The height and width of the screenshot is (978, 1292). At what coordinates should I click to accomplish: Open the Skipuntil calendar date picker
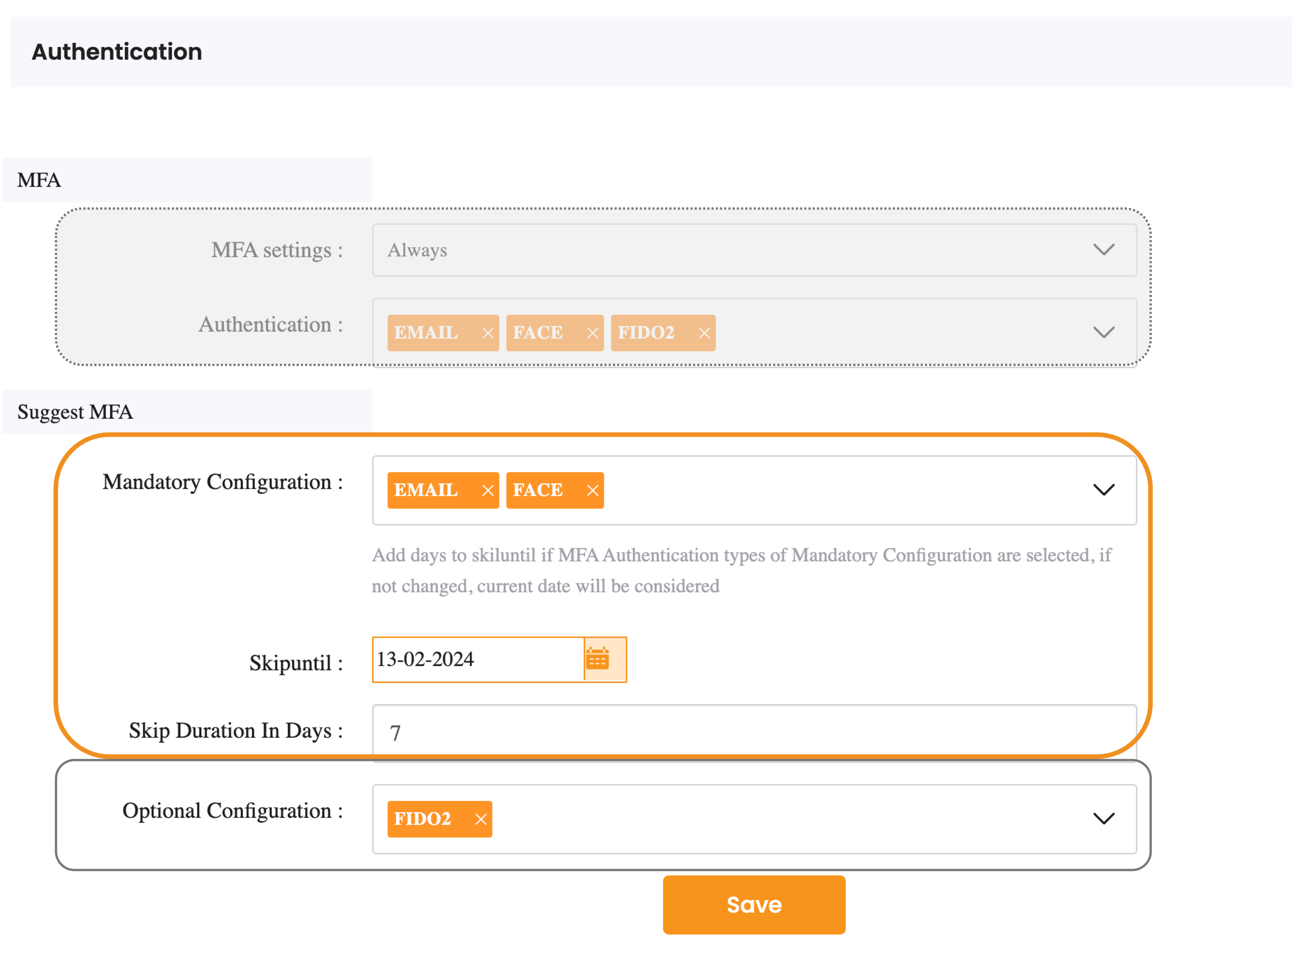click(597, 659)
